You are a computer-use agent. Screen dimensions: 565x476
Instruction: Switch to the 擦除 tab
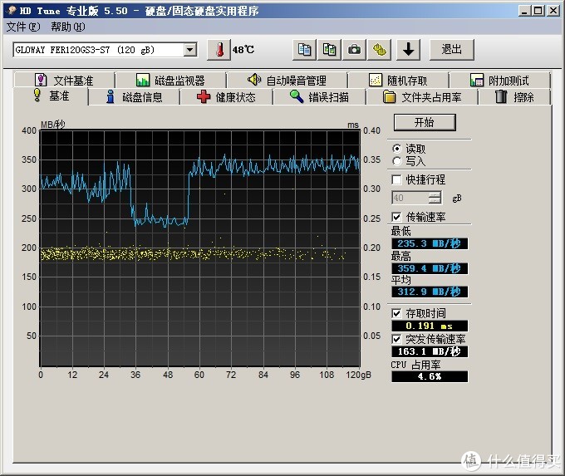tap(514, 97)
